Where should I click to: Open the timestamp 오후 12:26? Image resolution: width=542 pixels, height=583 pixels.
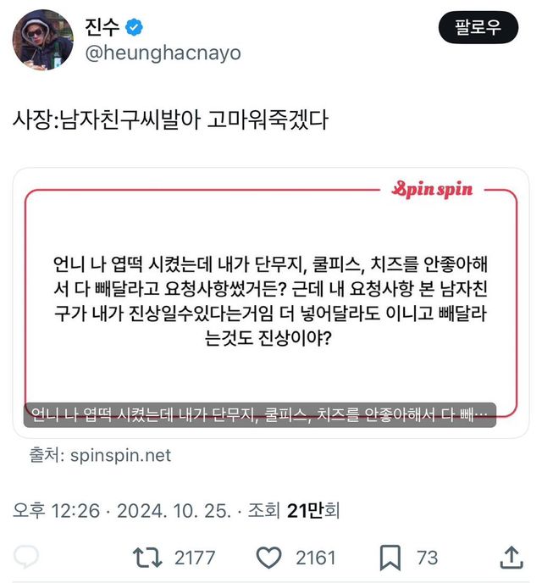pos(57,510)
